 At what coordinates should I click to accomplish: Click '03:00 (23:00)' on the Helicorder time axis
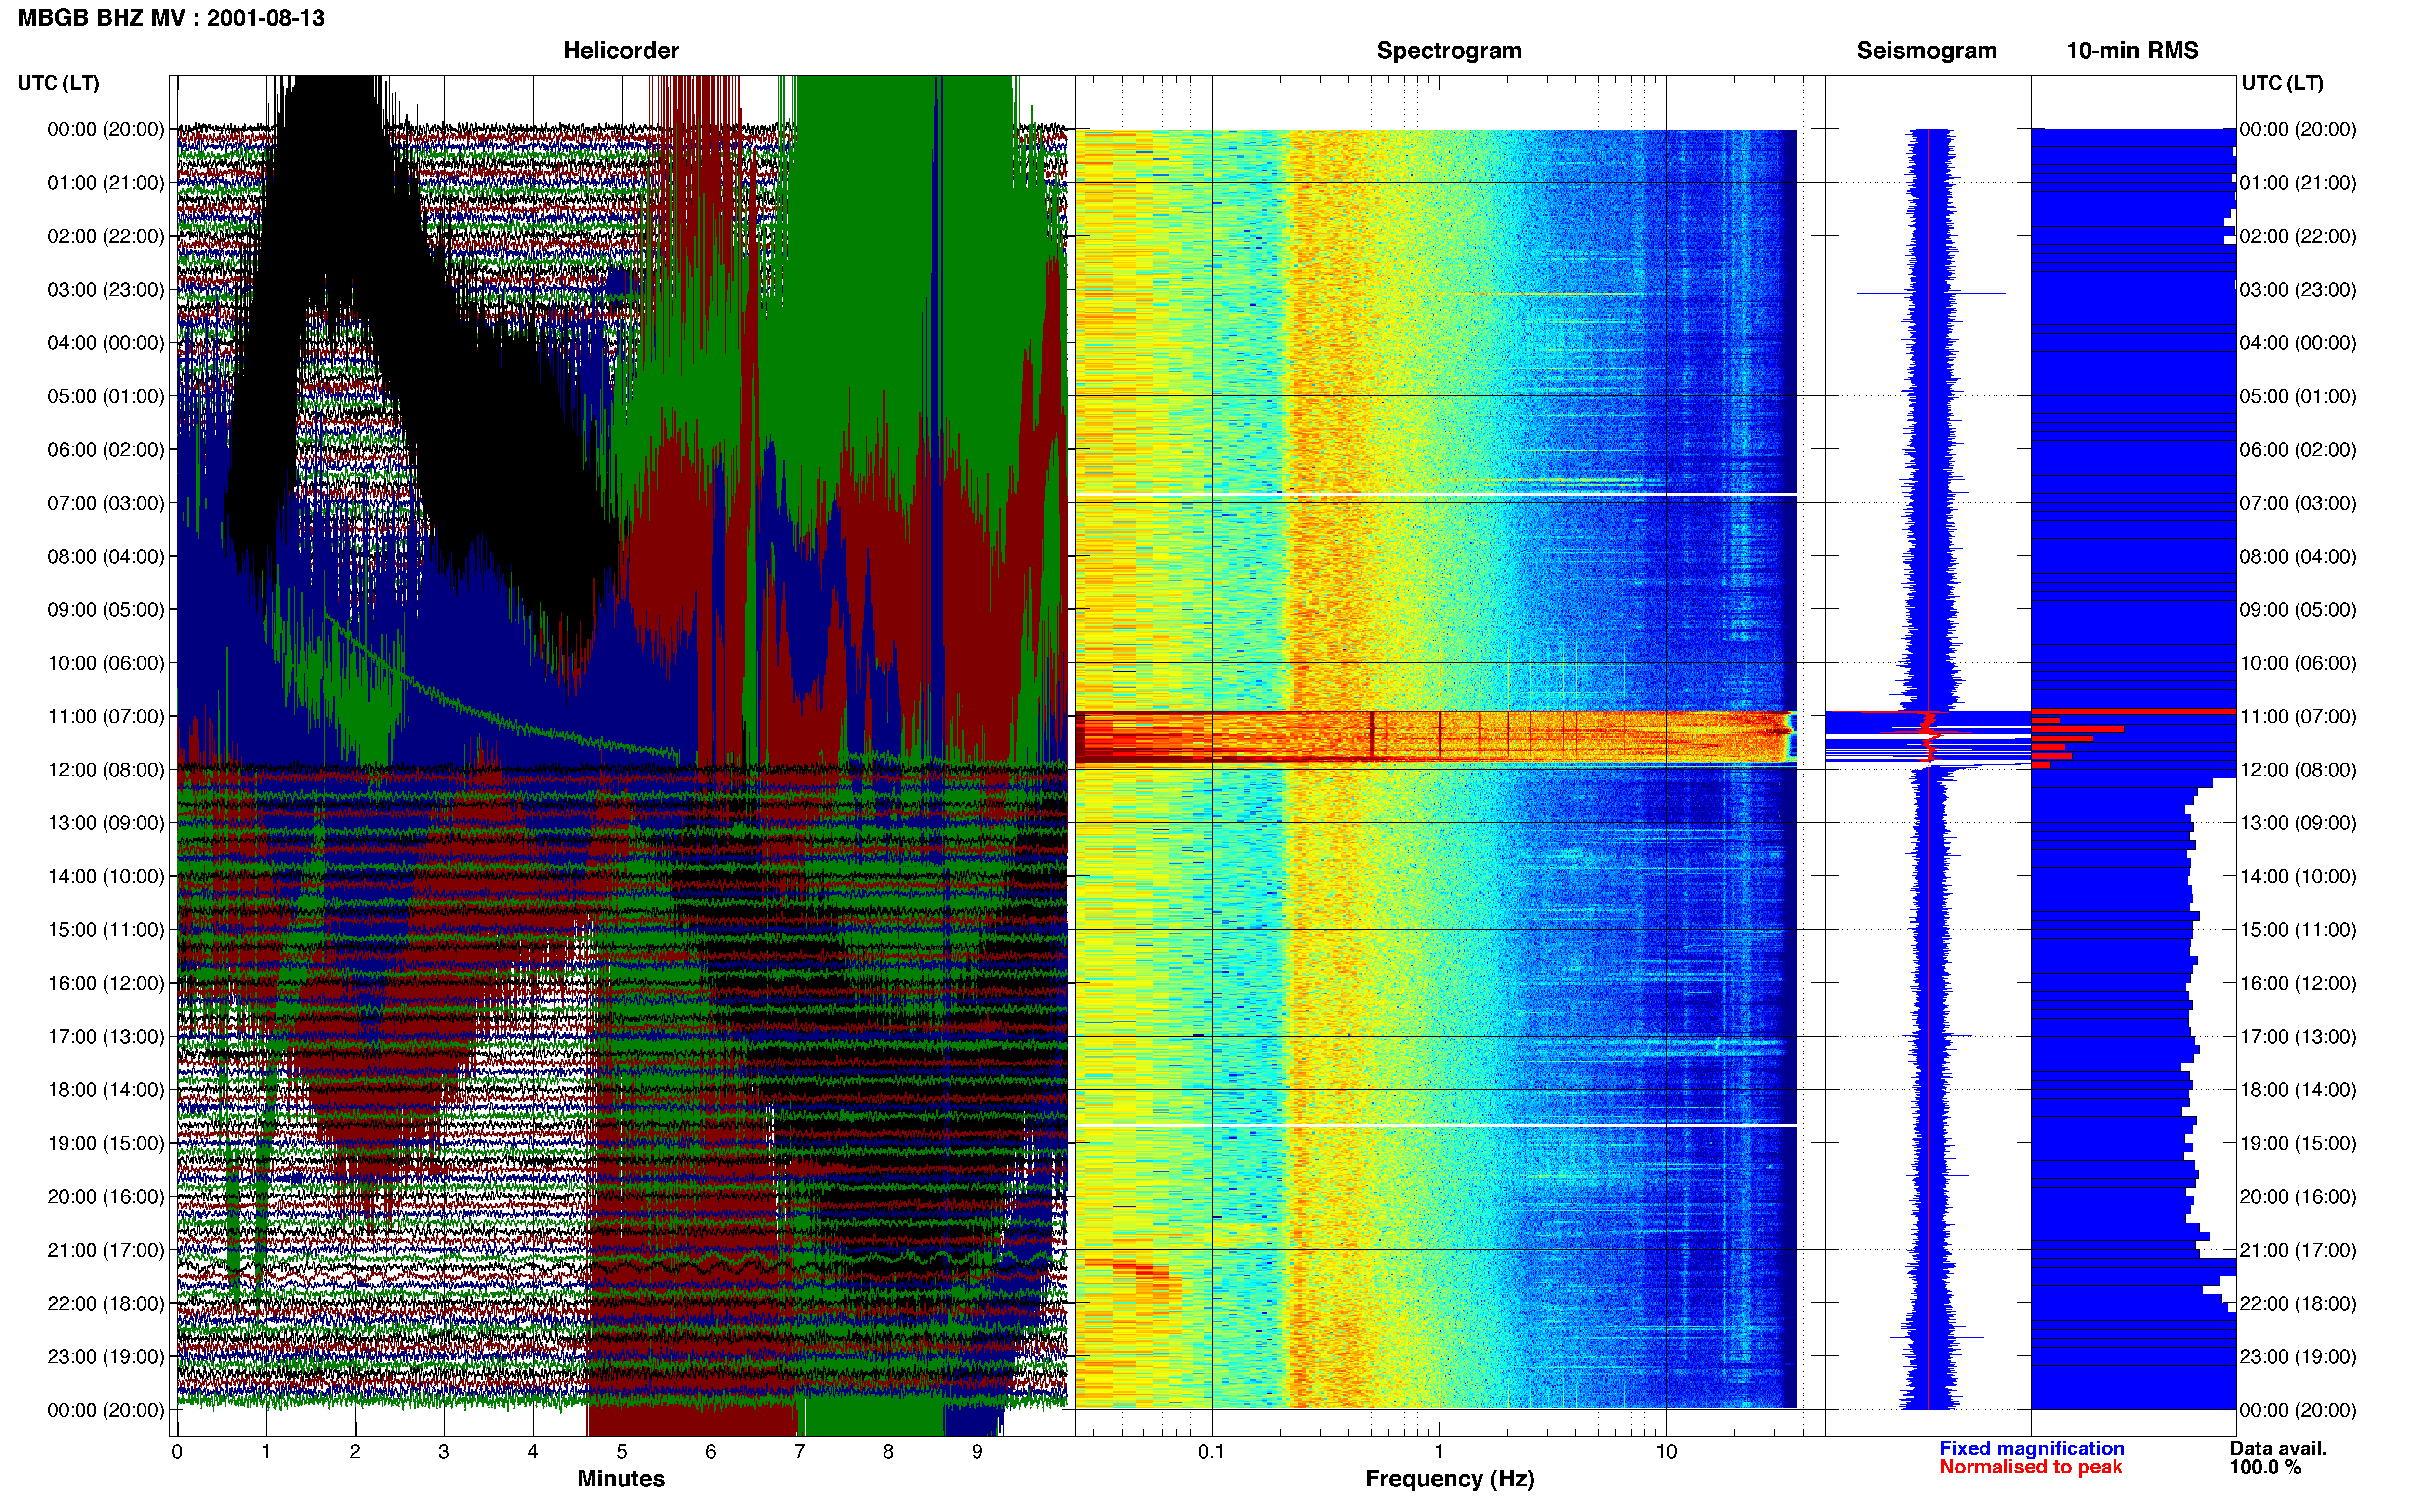[x=106, y=290]
